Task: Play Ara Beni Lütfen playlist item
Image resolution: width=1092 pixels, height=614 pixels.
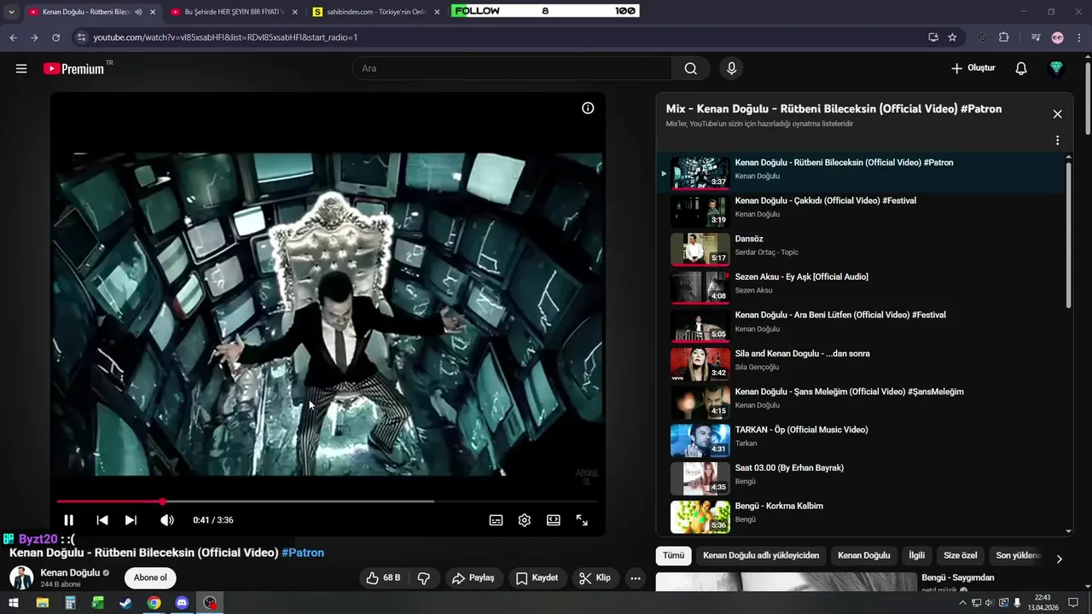Action: click(x=861, y=326)
